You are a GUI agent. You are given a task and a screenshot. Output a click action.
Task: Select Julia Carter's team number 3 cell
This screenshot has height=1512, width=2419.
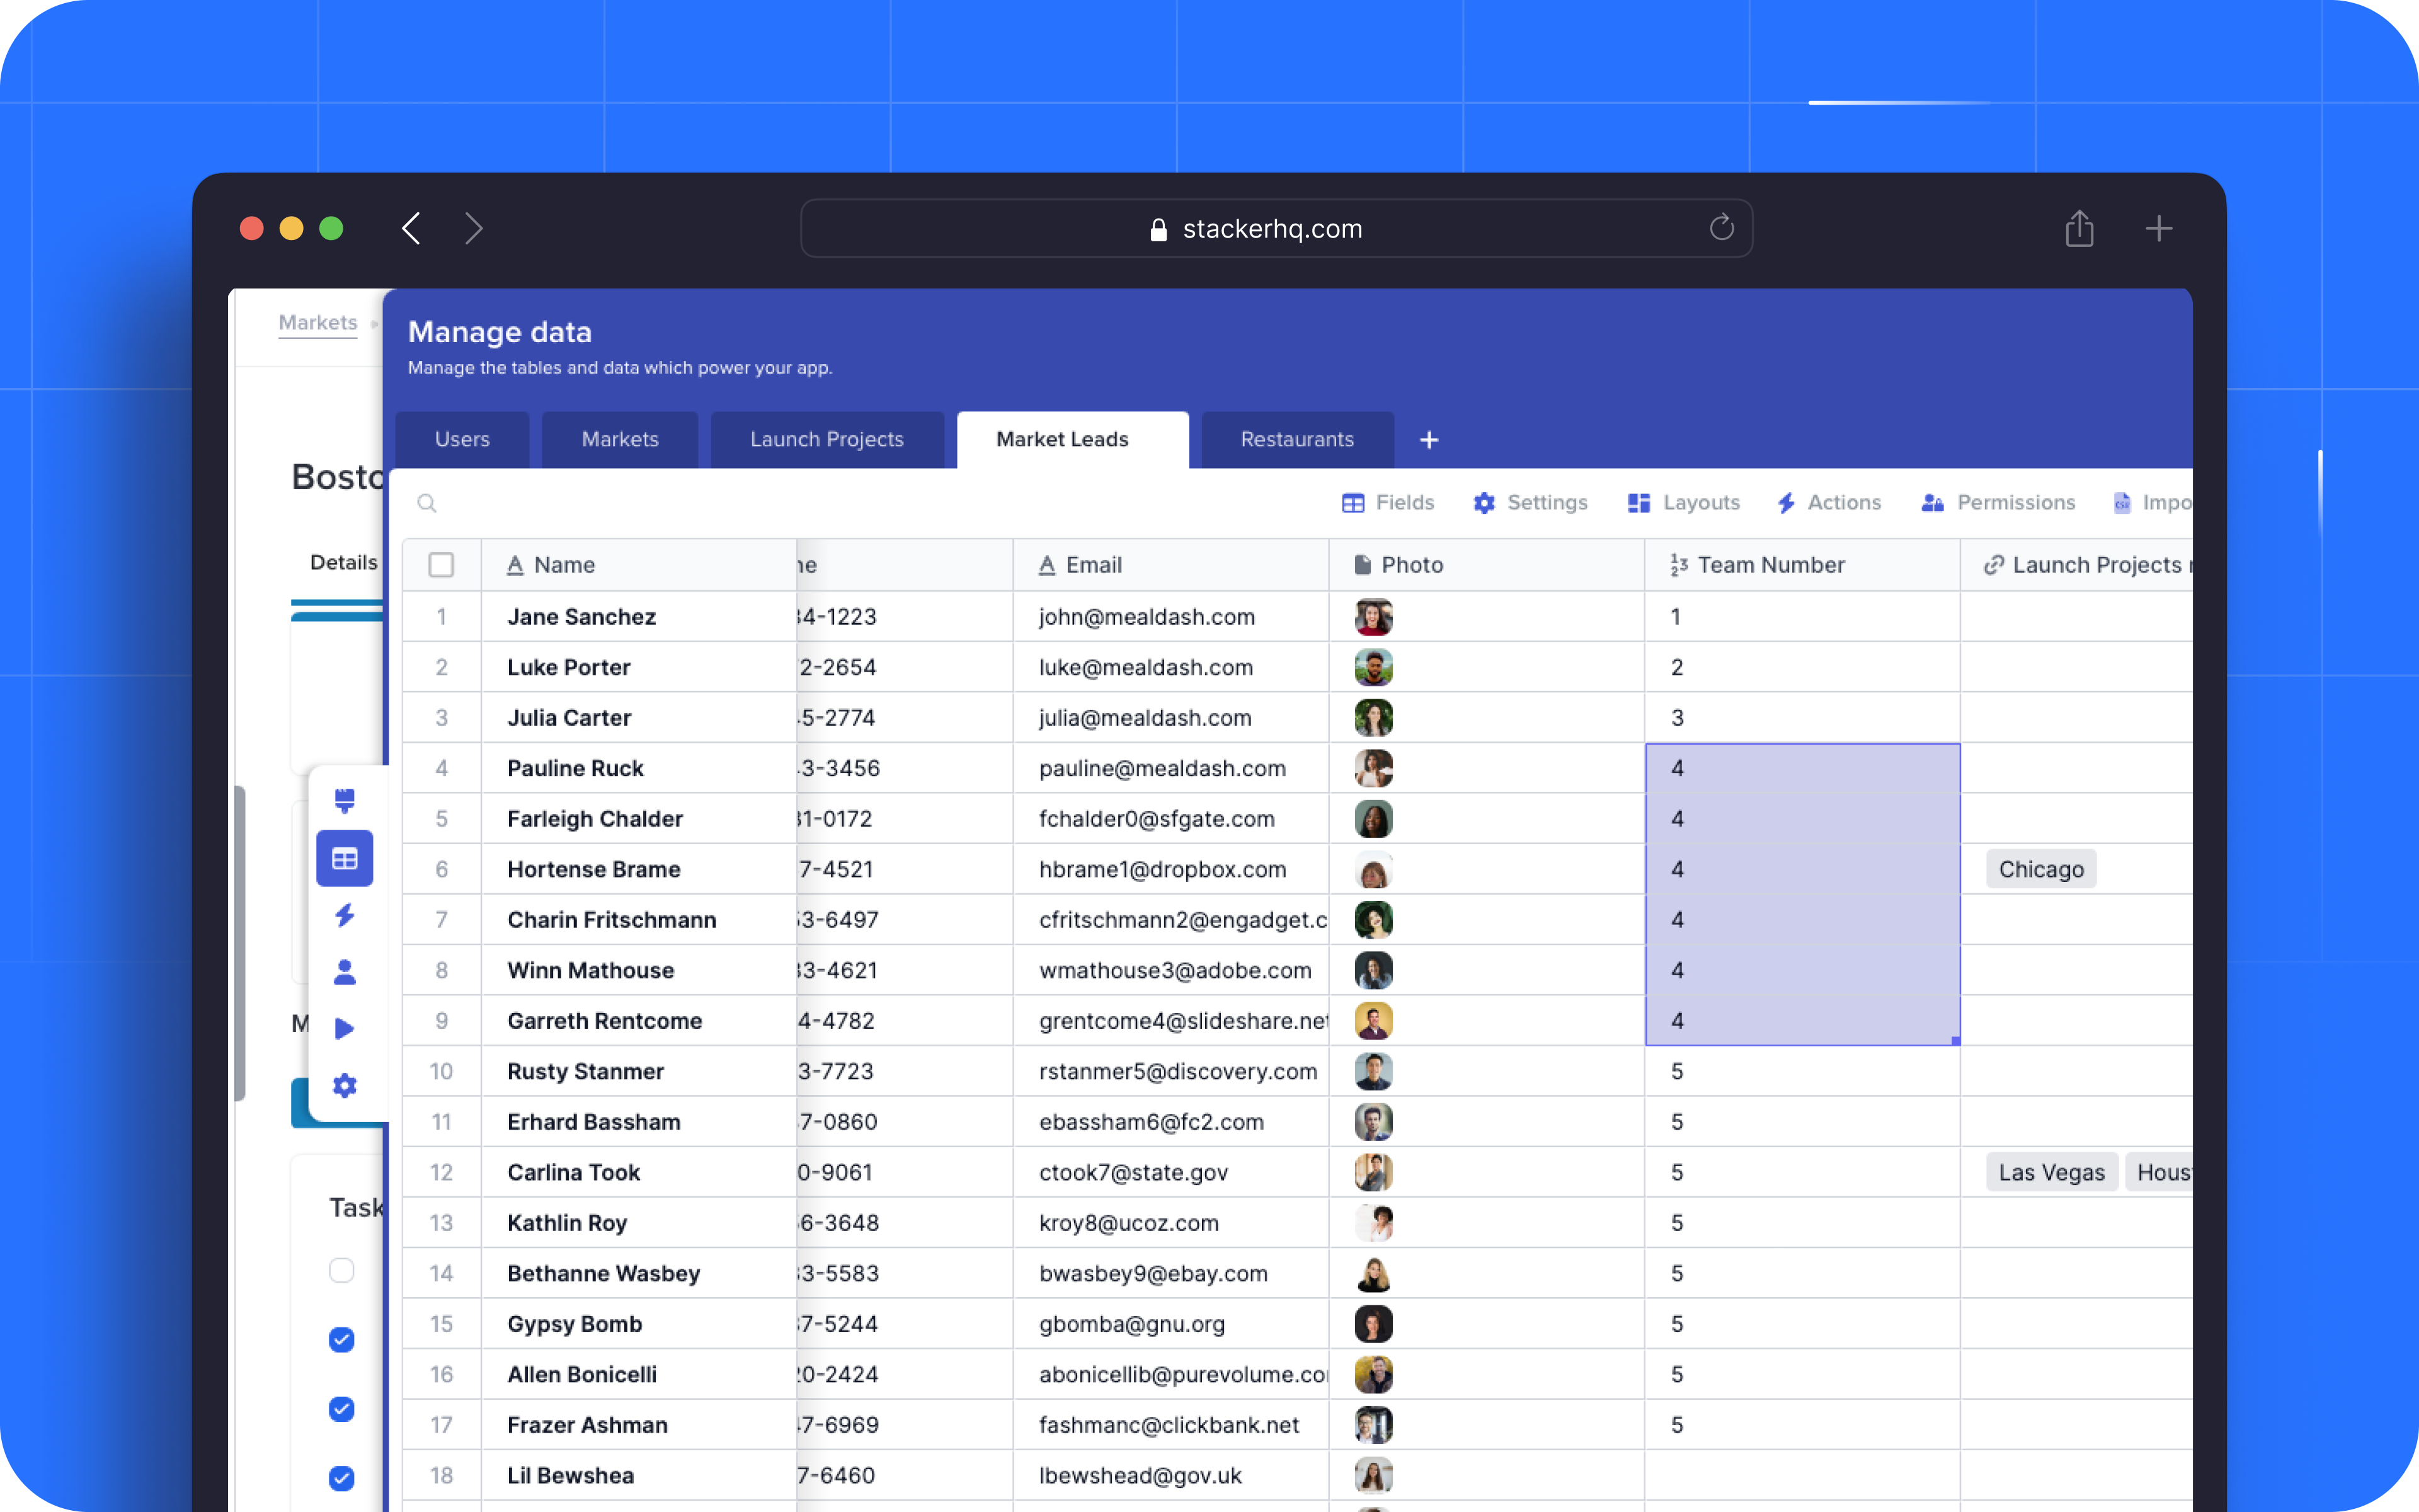tap(1802, 718)
